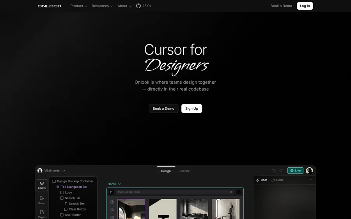Screen dimensions: 351x219
Task: Expand the Resources menu in the header
Action: pos(102,6)
